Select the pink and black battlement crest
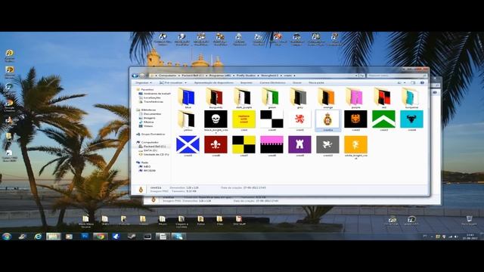 (x=271, y=144)
